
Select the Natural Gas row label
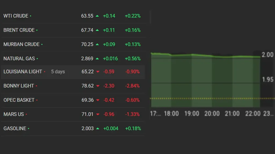(x=19, y=59)
